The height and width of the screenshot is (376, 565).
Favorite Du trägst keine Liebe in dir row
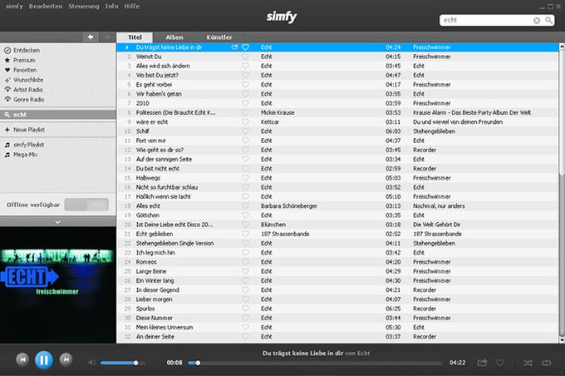pyautogui.click(x=245, y=47)
